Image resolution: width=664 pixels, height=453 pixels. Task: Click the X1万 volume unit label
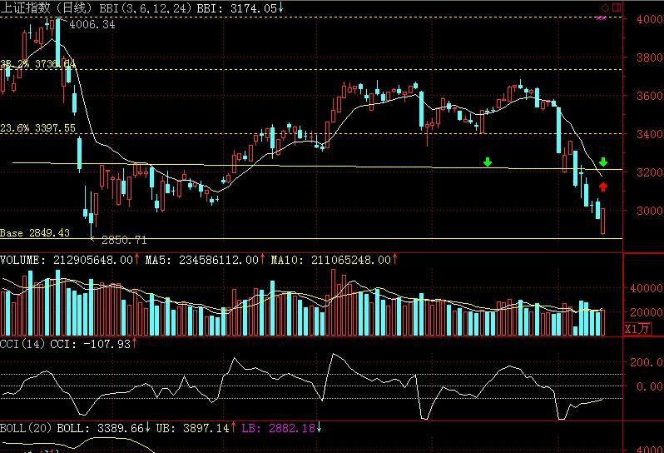pos(637,328)
